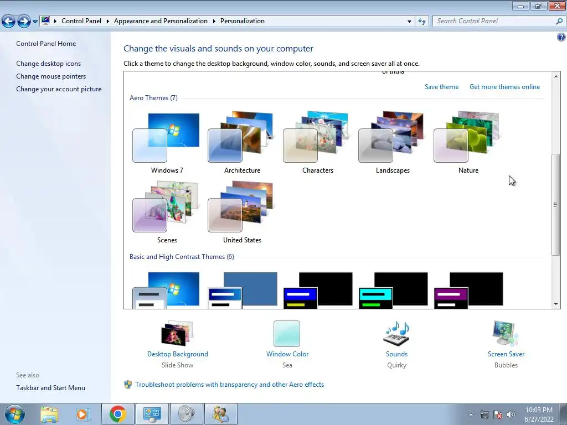Open Screen Saver settings icon
This screenshot has width=567, height=425.
[x=506, y=333]
